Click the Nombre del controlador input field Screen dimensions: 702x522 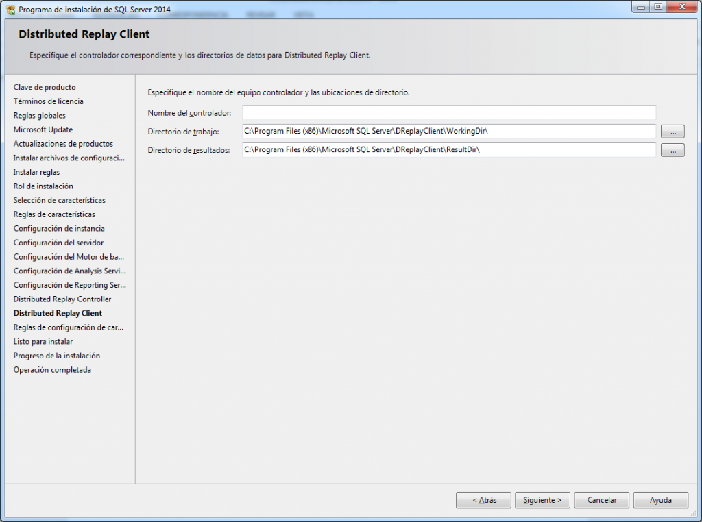point(449,113)
